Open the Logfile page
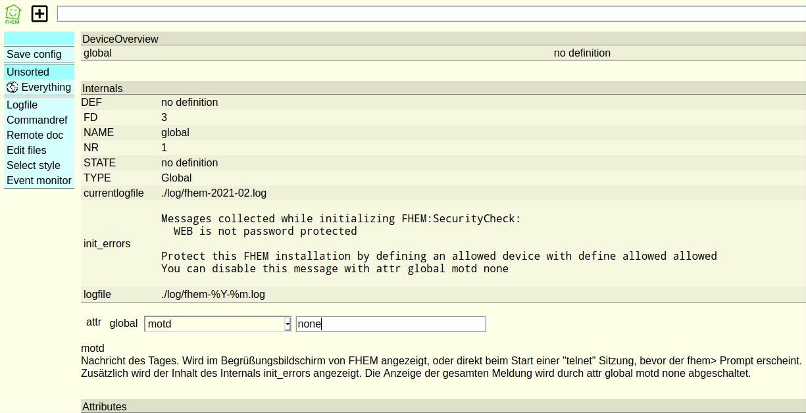The height and width of the screenshot is (413, 806). pyautogui.click(x=22, y=105)
